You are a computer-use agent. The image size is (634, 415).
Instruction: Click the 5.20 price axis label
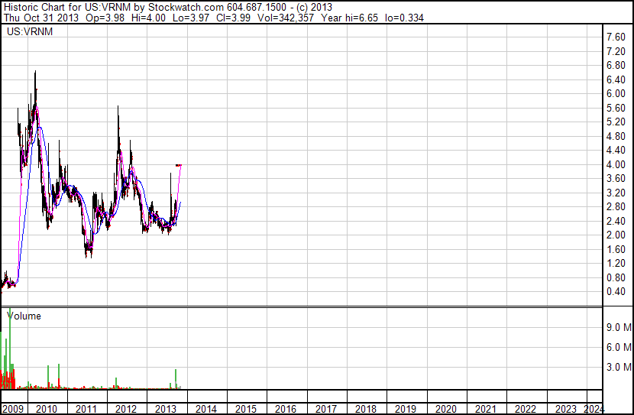point(616,122)
